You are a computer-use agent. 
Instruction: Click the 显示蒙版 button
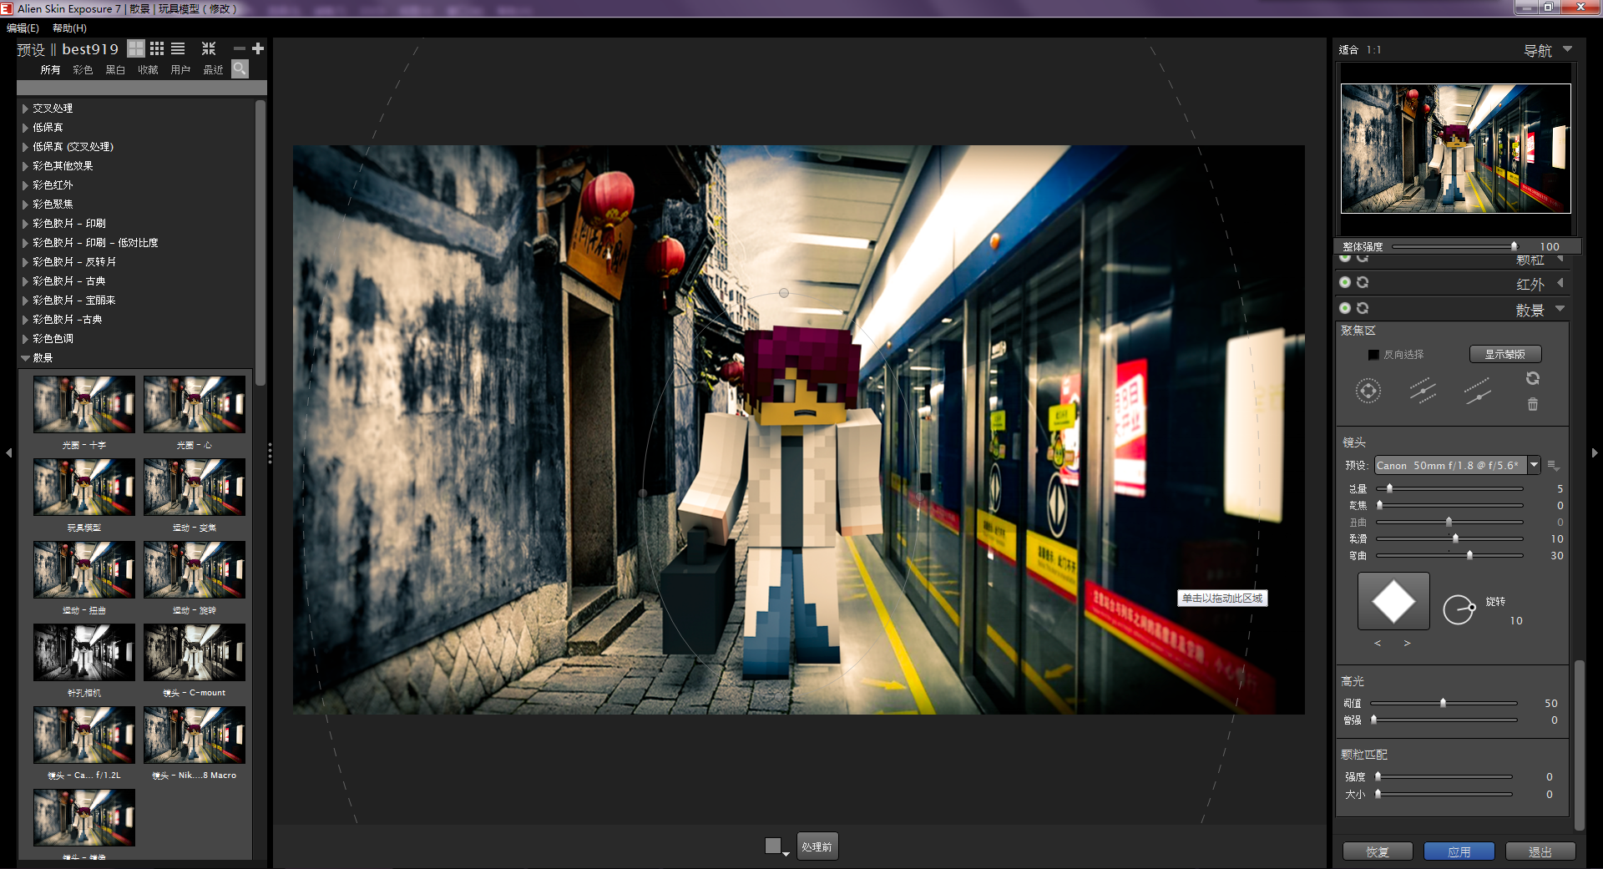point(1504,355)
